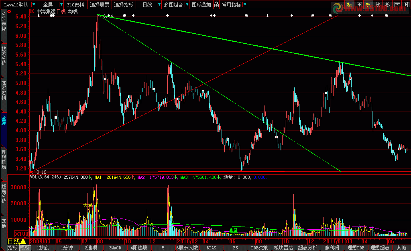Select the 超赢分析 bottom template tab
Image resolution: width=411 pixels, height=251 pixels.
(307, 248)
